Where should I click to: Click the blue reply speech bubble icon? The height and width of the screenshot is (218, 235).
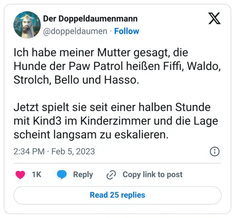(62, 175)
